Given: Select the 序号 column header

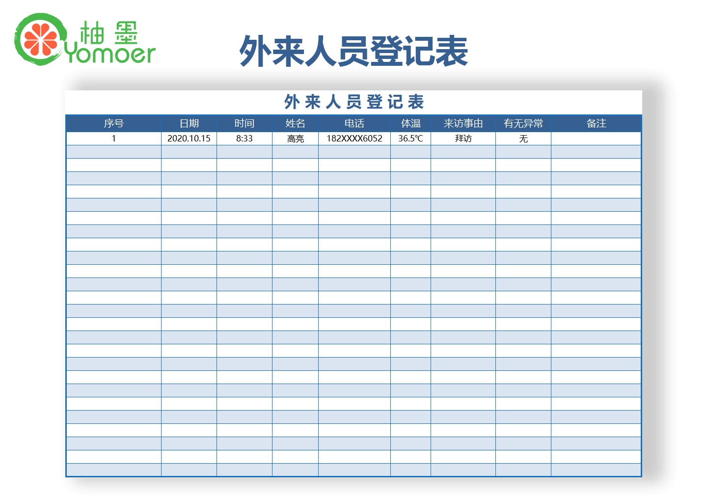Looking at the screenshot, I should (x=114, y=123).
